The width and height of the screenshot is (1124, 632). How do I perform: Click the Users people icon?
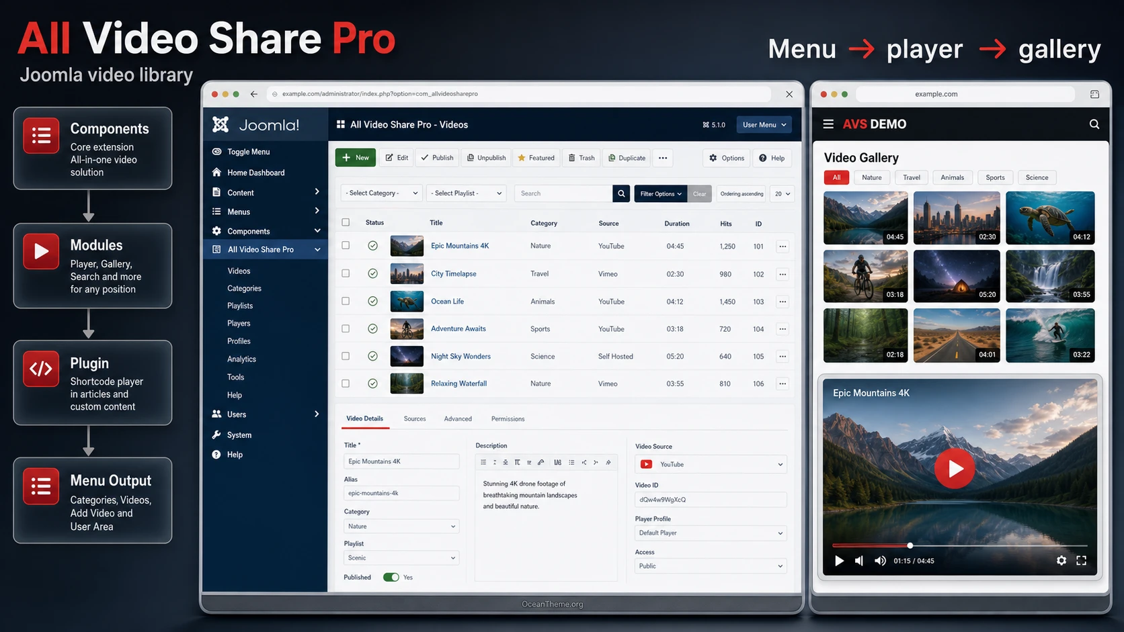click(x=216, y=414)
